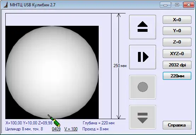The height and width of the screenshot is (135, 196).
Task: Click the lower tool down-arrow button
Action: pyautogui.click(x=143, y=117)
